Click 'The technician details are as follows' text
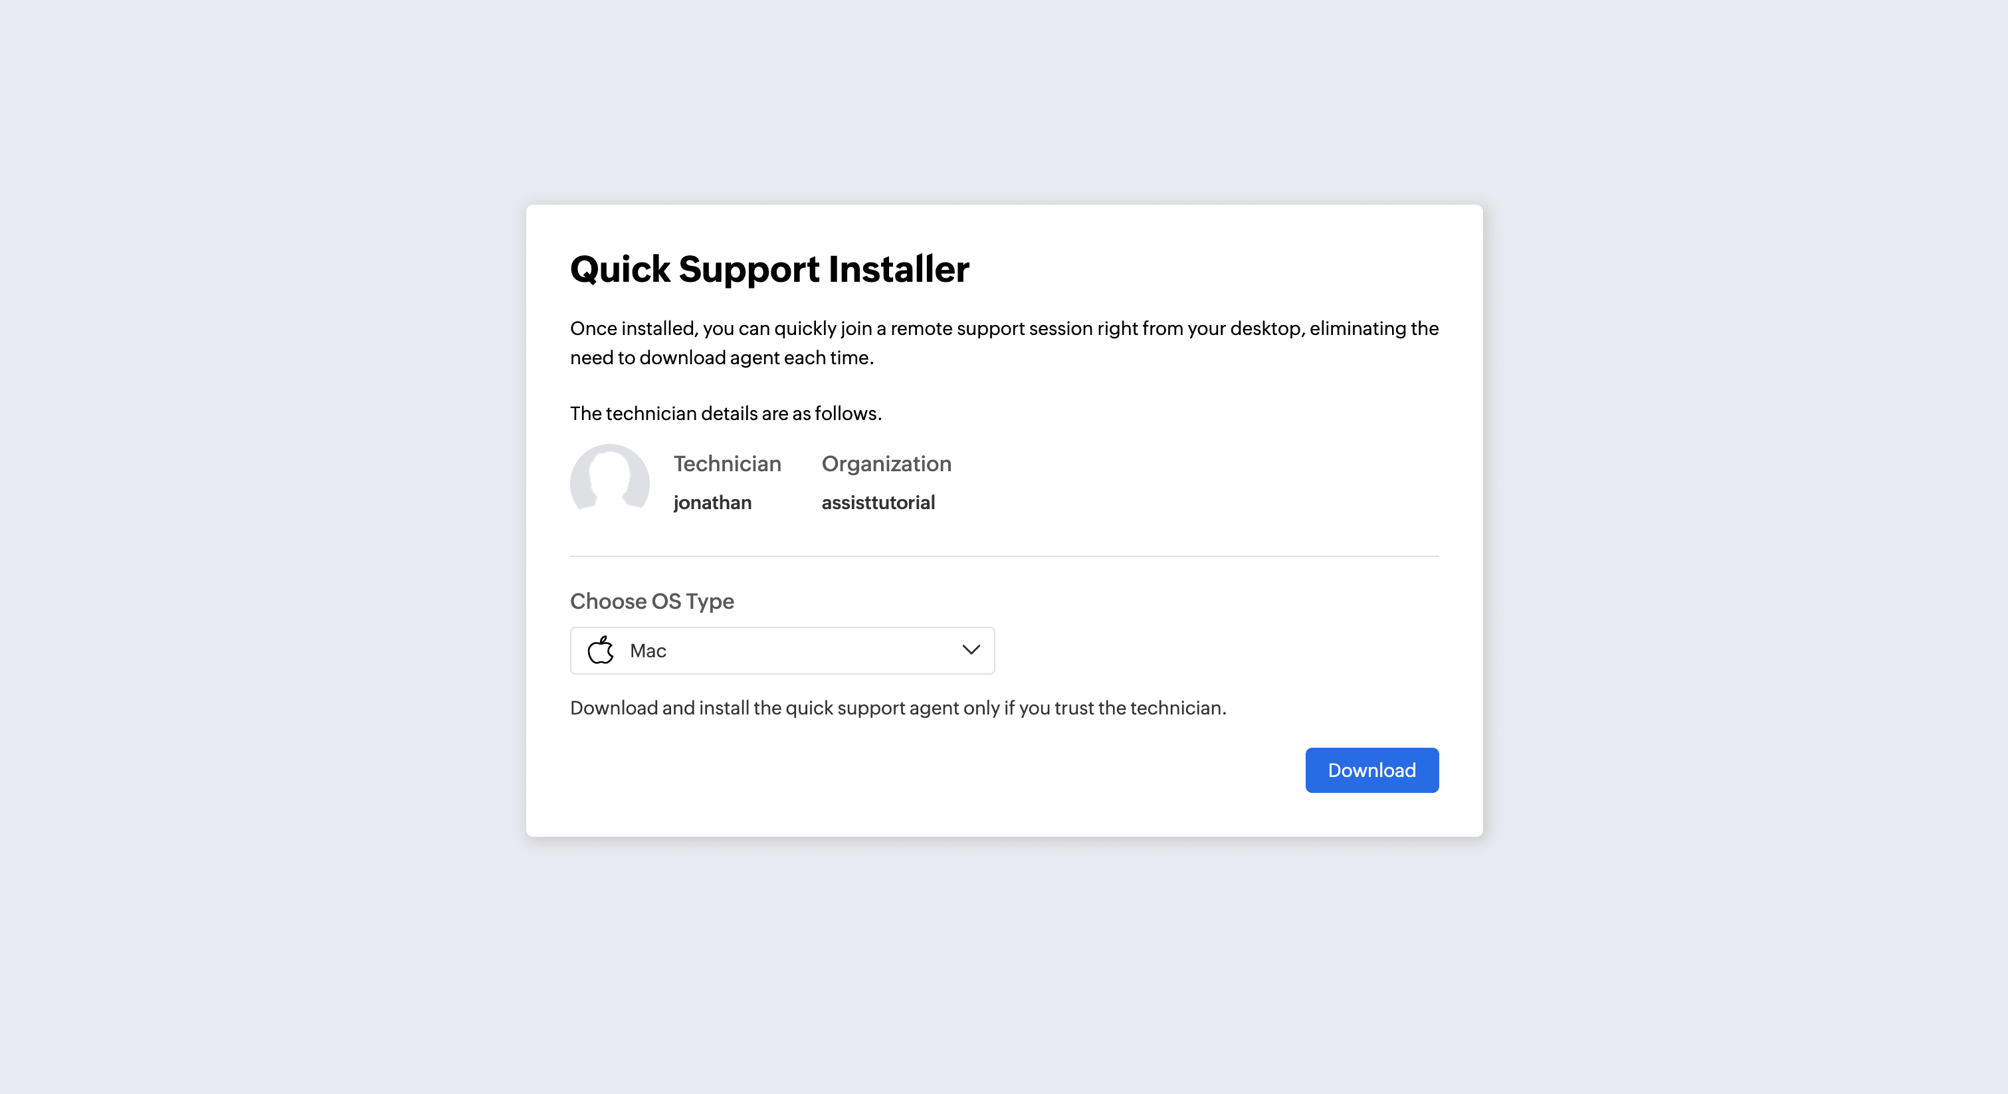Screen dimensions: 2008x1094 click(x=725, y=413)
